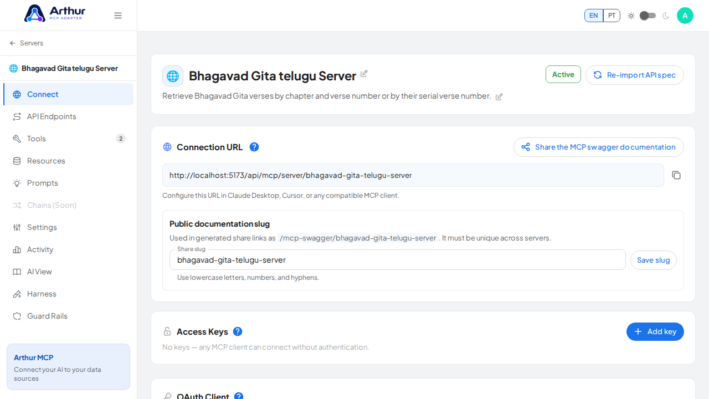Go back to Servers list
This screenshot has width=709, height=399.
tap(26, 43)
